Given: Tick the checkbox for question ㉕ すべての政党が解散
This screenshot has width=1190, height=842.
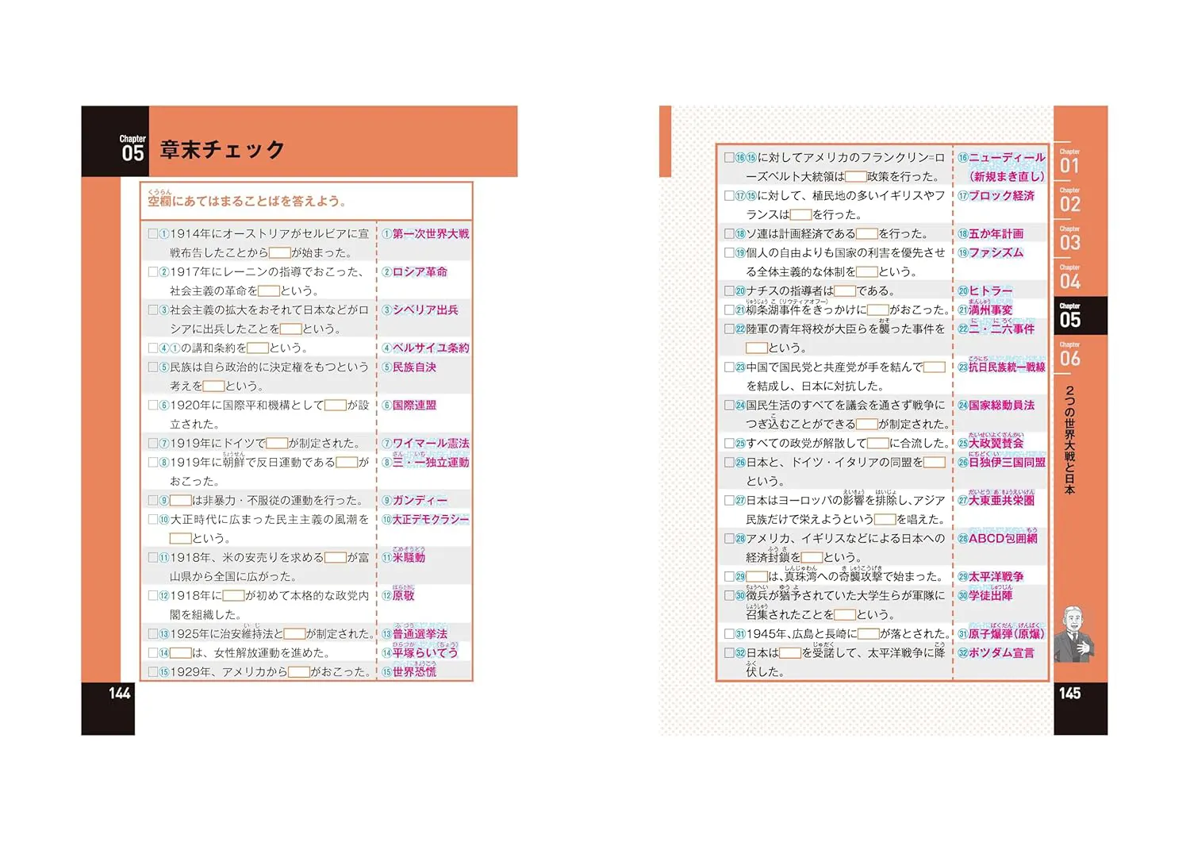Looking at the screenshot, I should point(729,444).
